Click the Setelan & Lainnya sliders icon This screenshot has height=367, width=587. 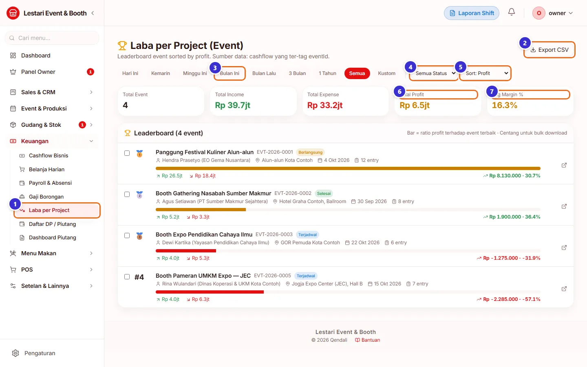click(x=13, y=286)
